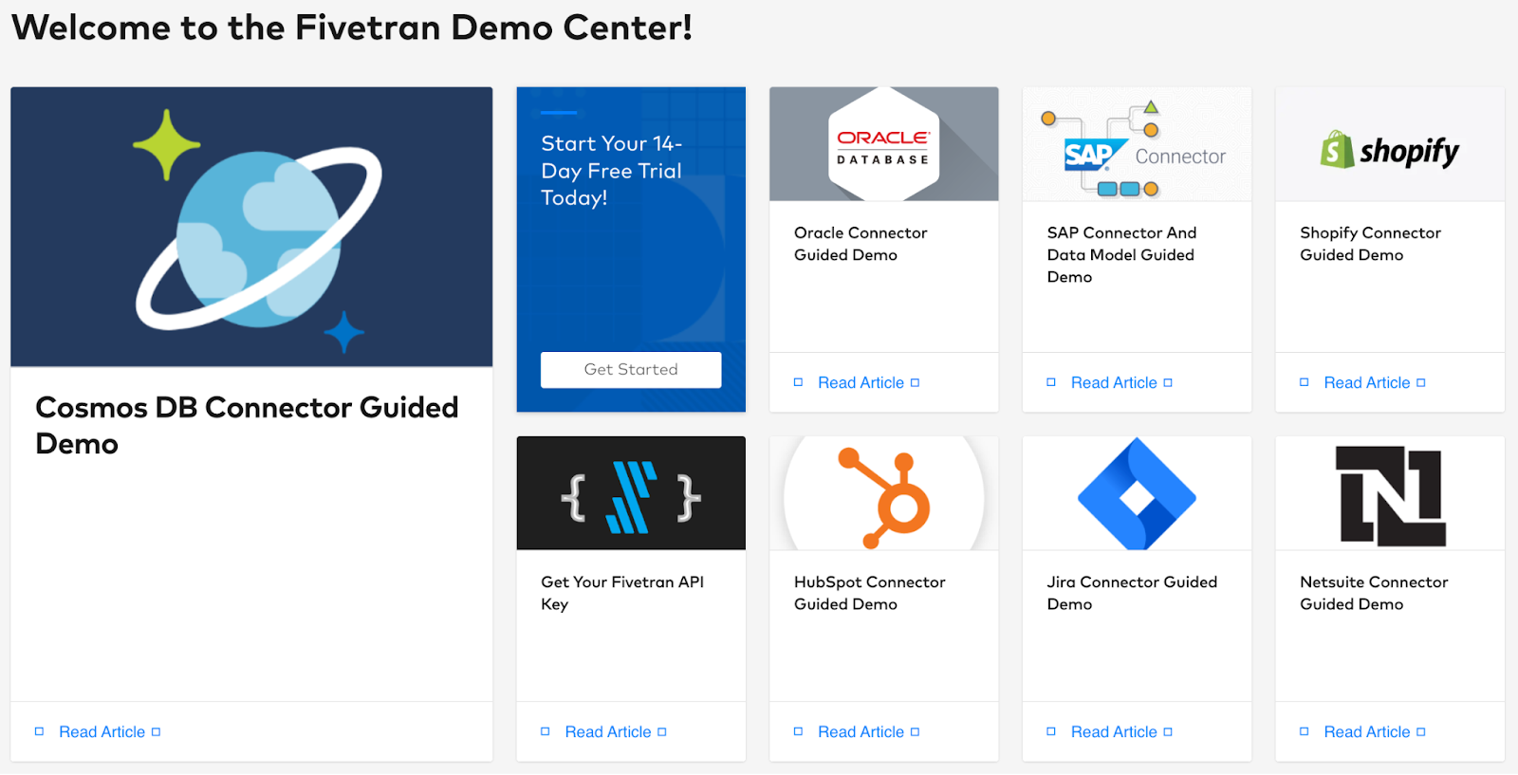This screenshot has height=775, width=1518.
Task: Open Read Article link under Jira Connector
Action: click(x=1114, y=732)
